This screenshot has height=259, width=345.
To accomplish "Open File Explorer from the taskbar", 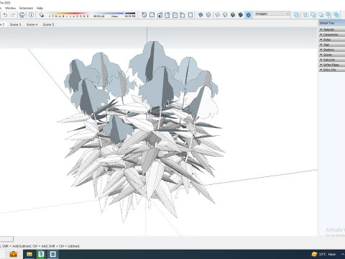I will pyautogui.click(x=29, y=254).
